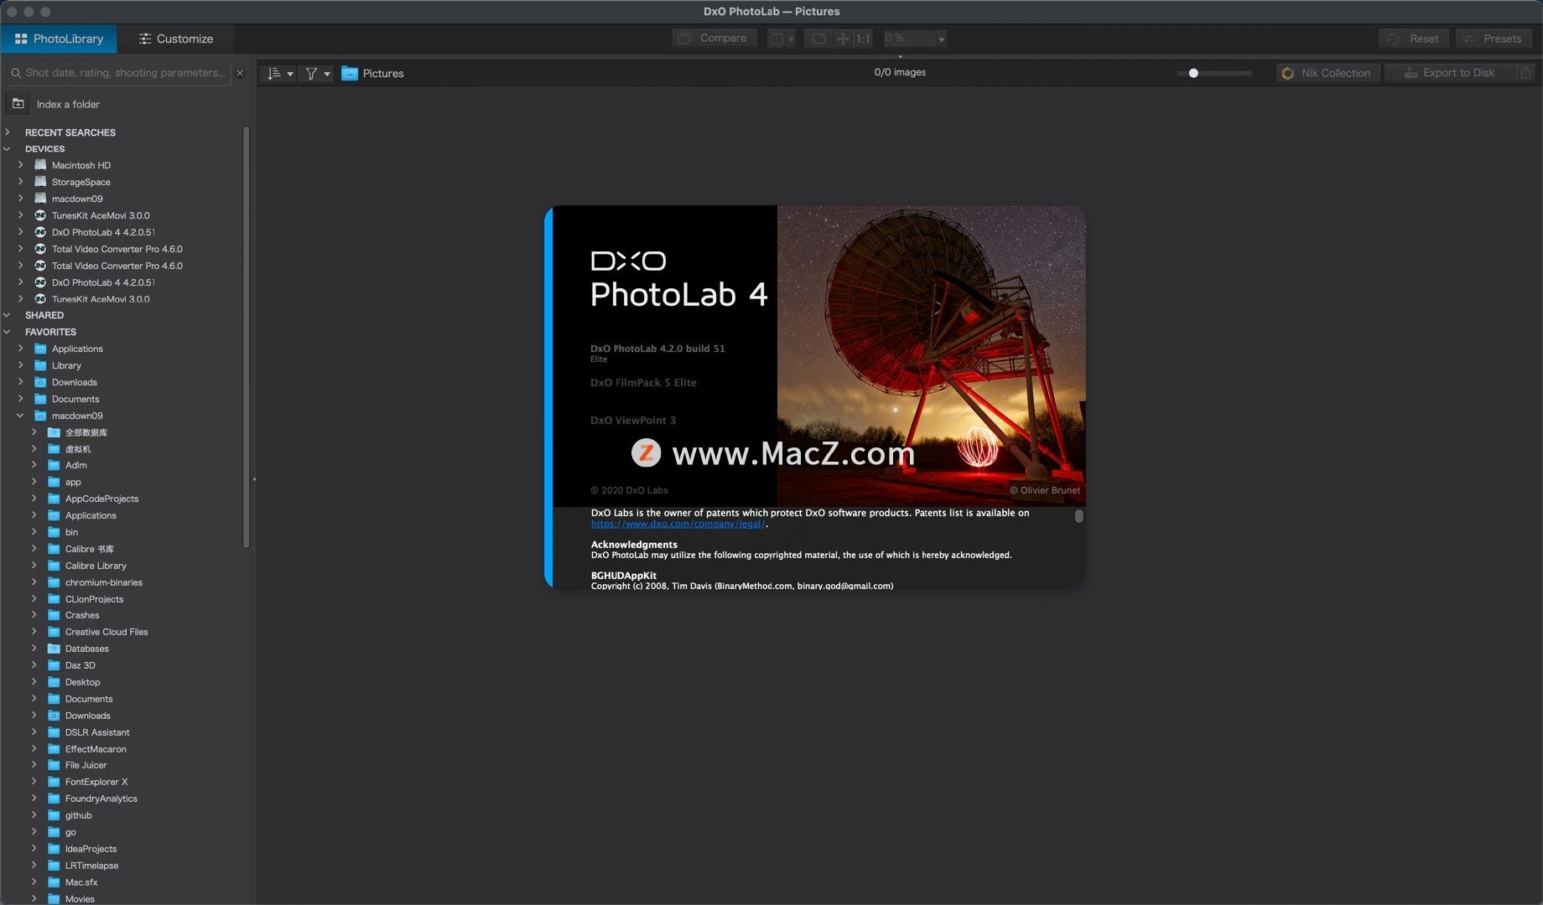Screen dimensions: 1543x905
Task: Click the share icon beside Export to Disk
Action: (1525, 73)
